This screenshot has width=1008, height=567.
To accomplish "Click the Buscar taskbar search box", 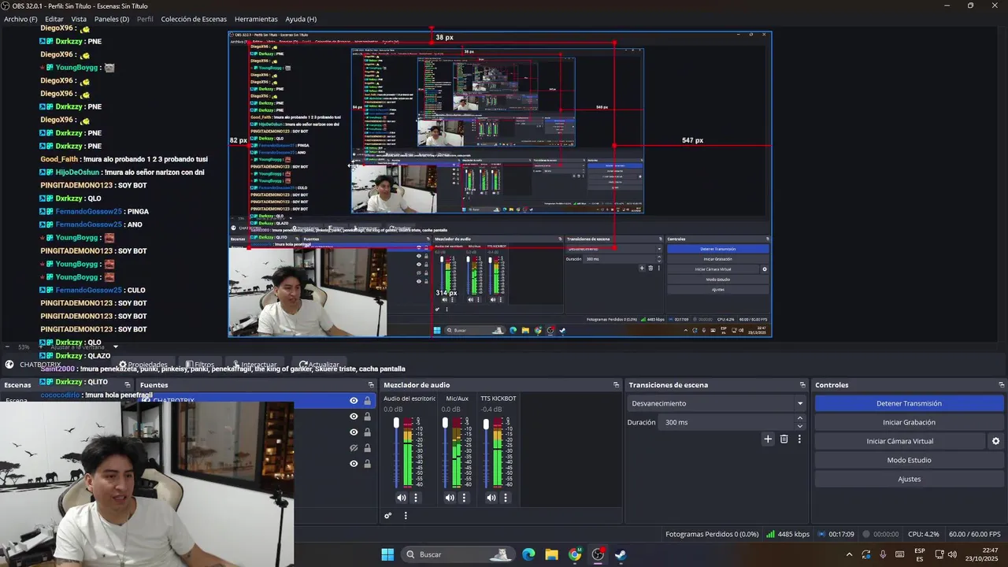I will click(457, 554).
